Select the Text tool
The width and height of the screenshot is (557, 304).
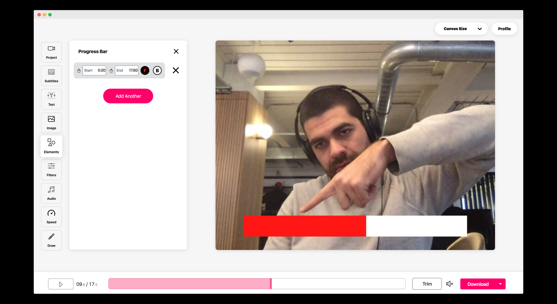pos(52,99)
